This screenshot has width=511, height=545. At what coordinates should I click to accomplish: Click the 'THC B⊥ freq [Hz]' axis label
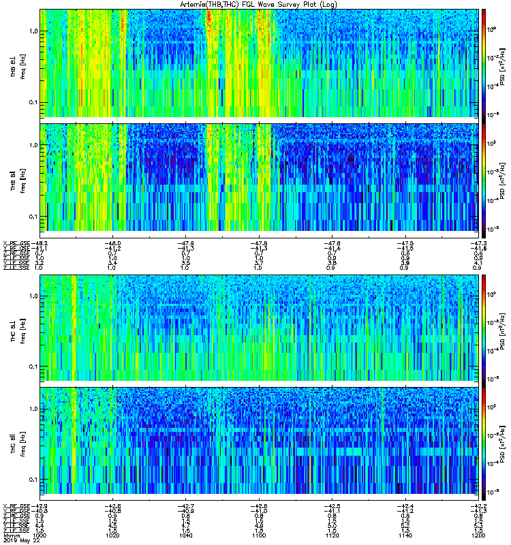coord(18,331)
